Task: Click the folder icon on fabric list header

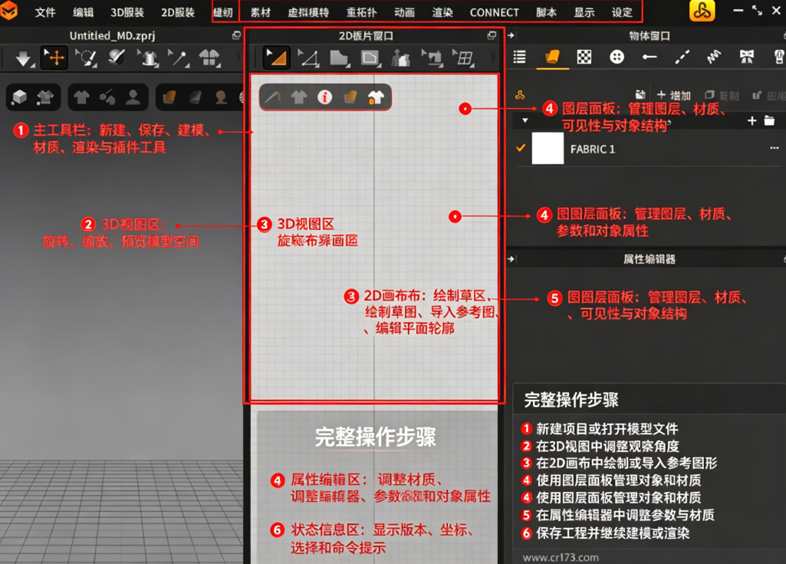Action: [x=769, y=120]
